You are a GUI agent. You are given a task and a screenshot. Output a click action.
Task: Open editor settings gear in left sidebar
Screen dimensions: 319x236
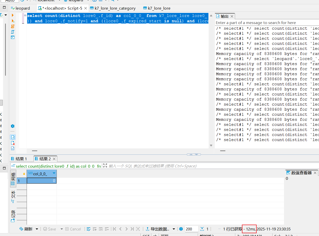[13, 126]
